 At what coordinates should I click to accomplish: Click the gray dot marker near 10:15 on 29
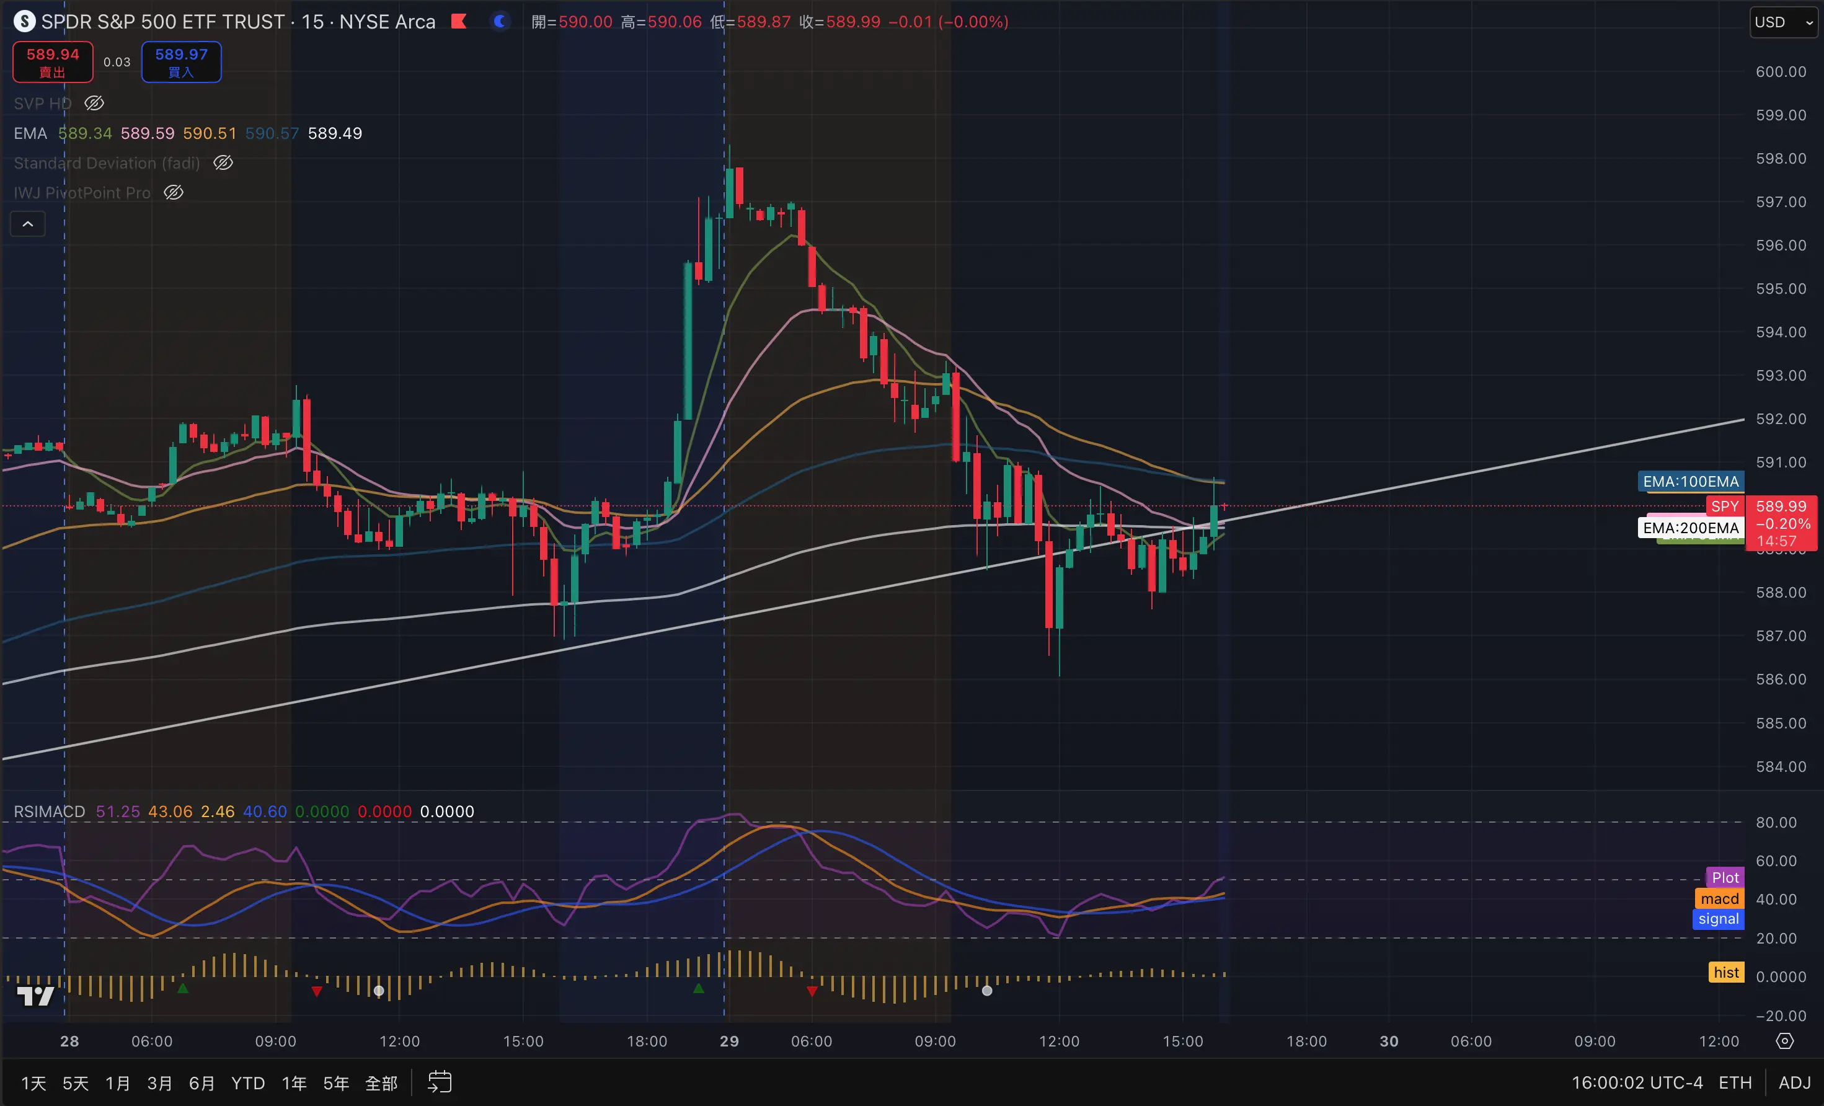tap(987, 991)
